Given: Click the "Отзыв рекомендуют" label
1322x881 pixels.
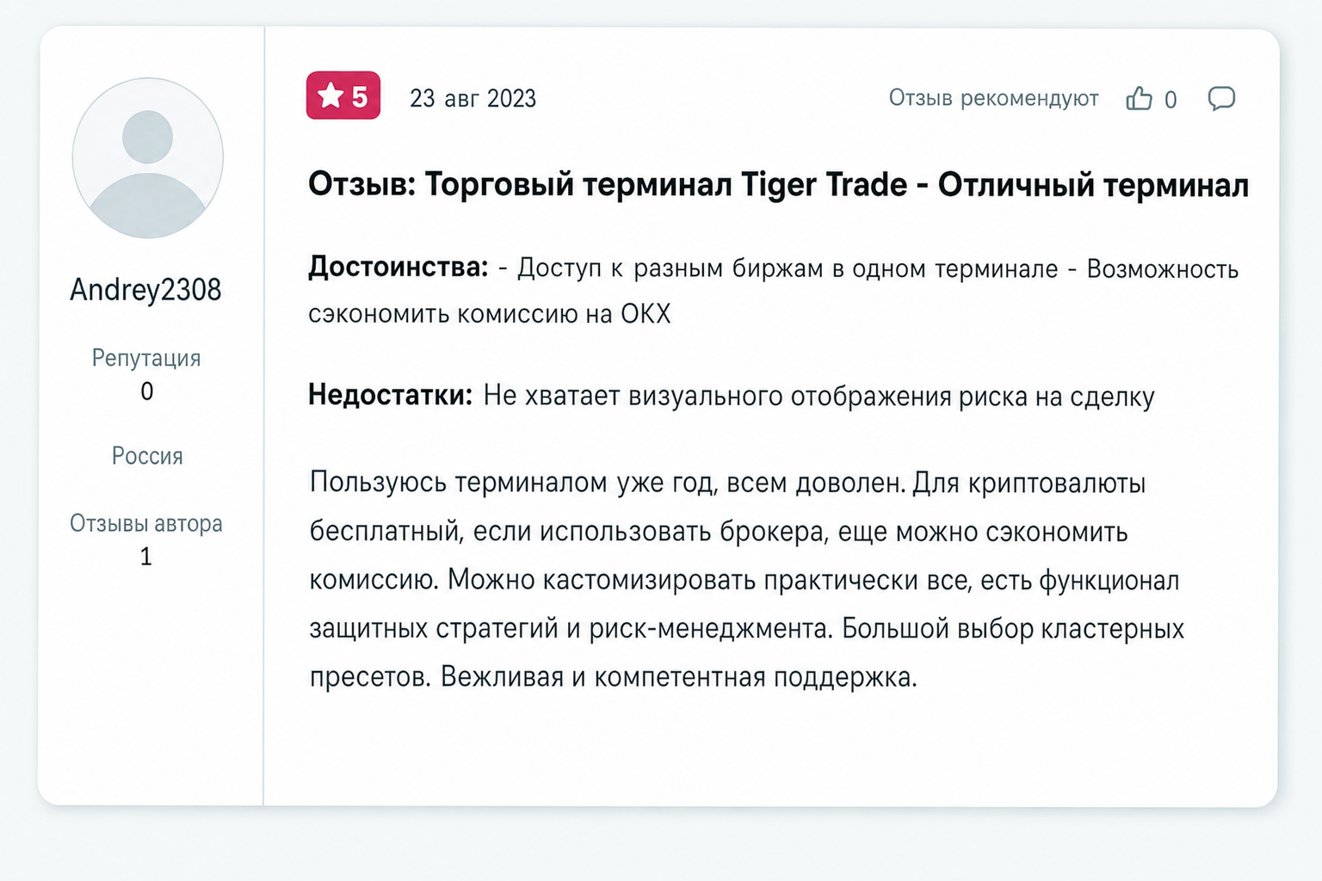Looking at the screenshot, I should click(993, 98).
